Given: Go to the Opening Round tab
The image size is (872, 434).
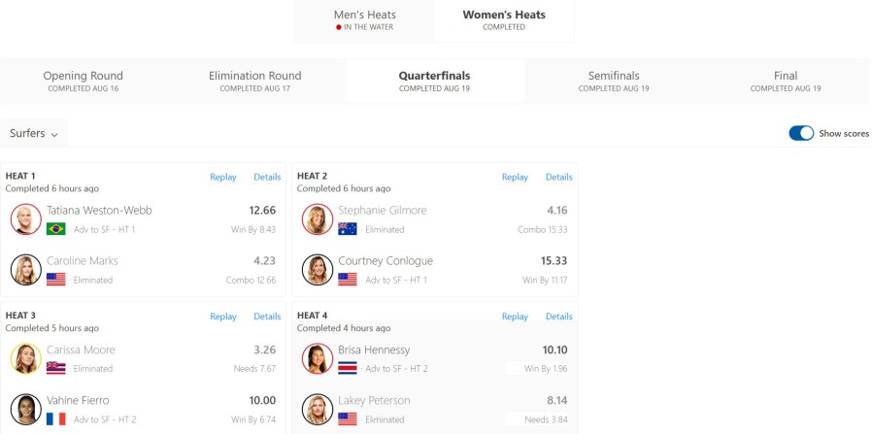Looking at the screenshot, I should pos(83,81).
